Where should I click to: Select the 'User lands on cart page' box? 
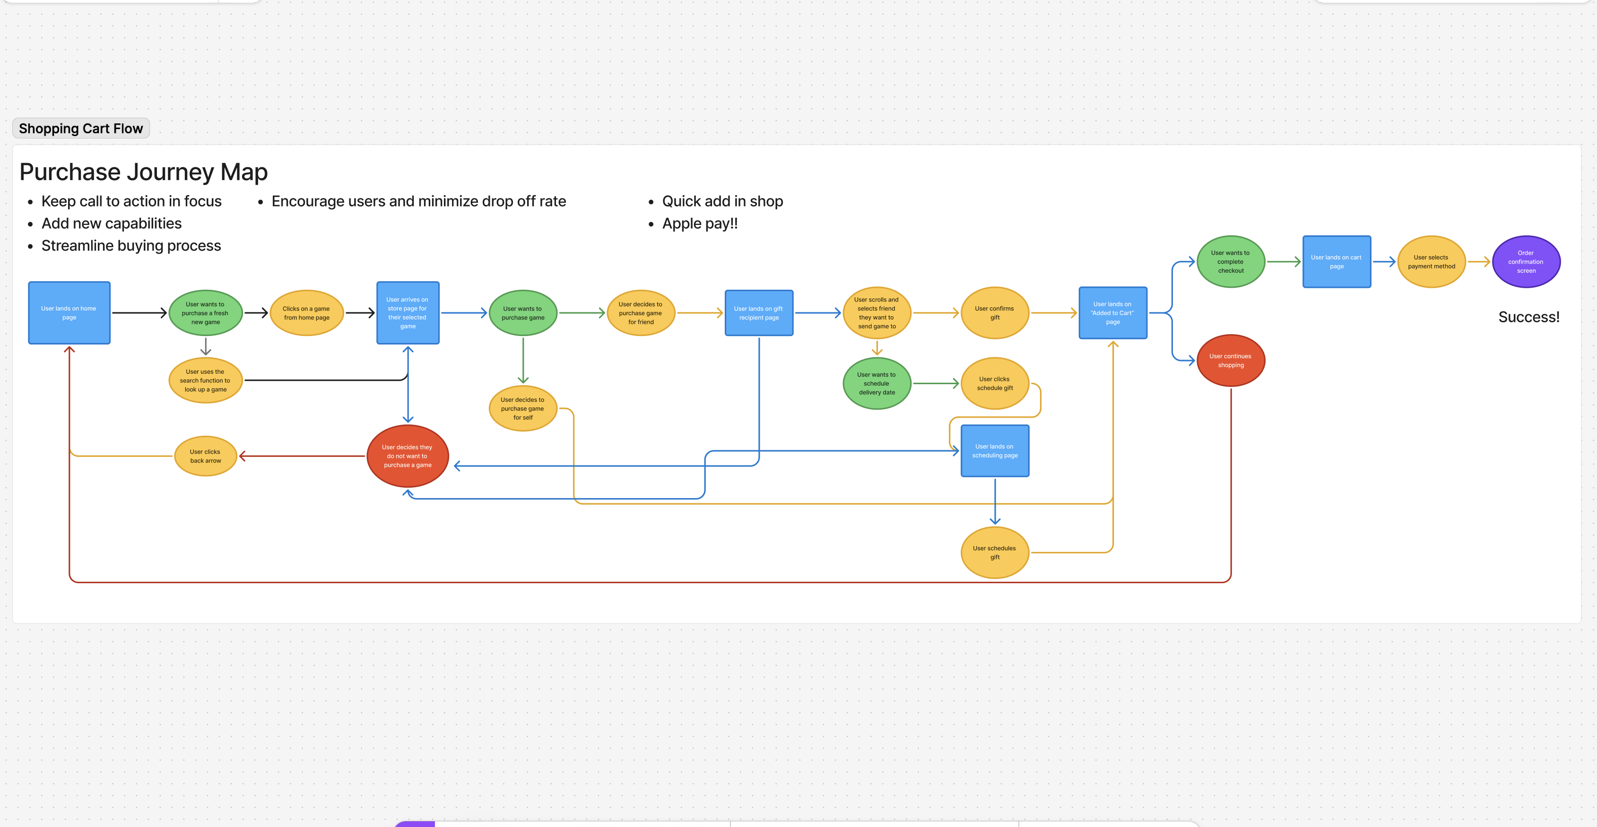tap(1337, 261)
